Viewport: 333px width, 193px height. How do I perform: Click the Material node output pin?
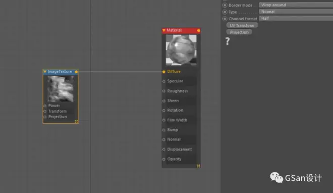click(198, 31)
